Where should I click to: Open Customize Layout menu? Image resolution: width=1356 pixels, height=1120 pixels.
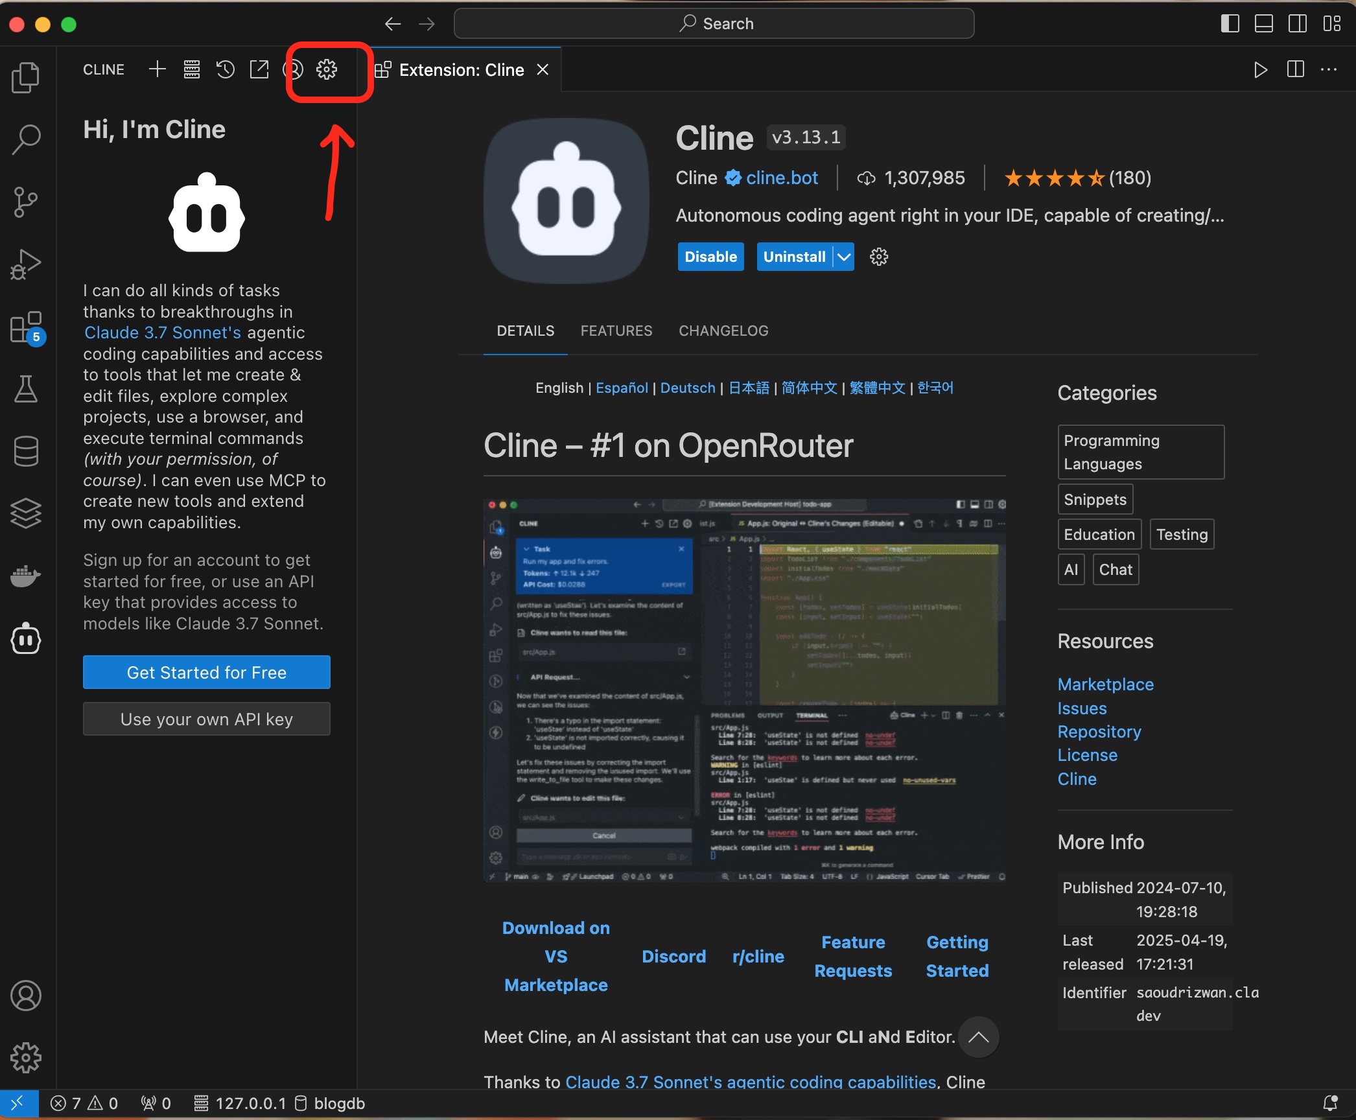[1332, 24]
